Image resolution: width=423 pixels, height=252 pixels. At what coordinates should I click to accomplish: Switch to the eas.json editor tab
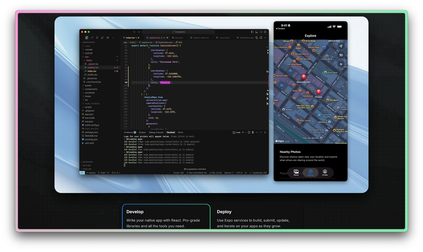pos(178,38)
